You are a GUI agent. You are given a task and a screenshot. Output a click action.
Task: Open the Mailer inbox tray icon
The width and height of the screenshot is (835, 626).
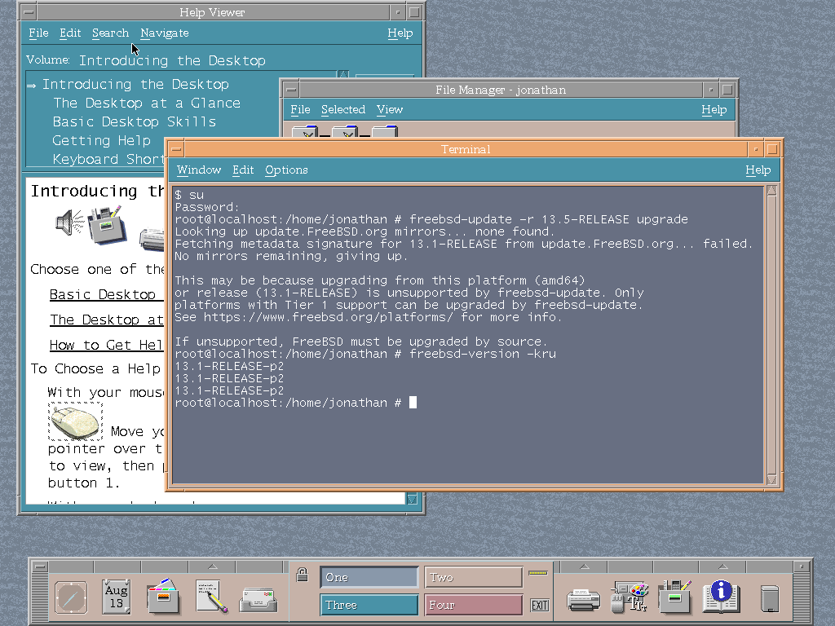[x=258, y=599]
